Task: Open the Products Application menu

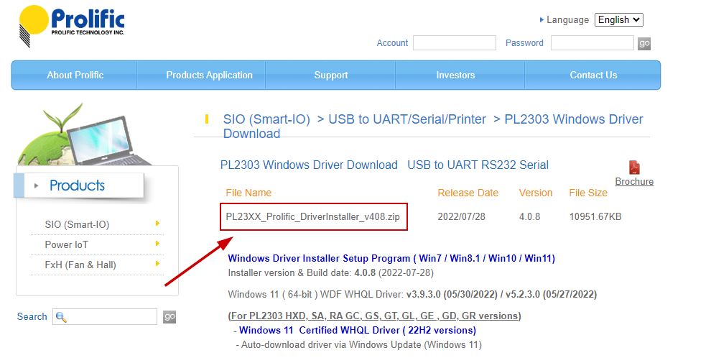Action: click(209, 75)
